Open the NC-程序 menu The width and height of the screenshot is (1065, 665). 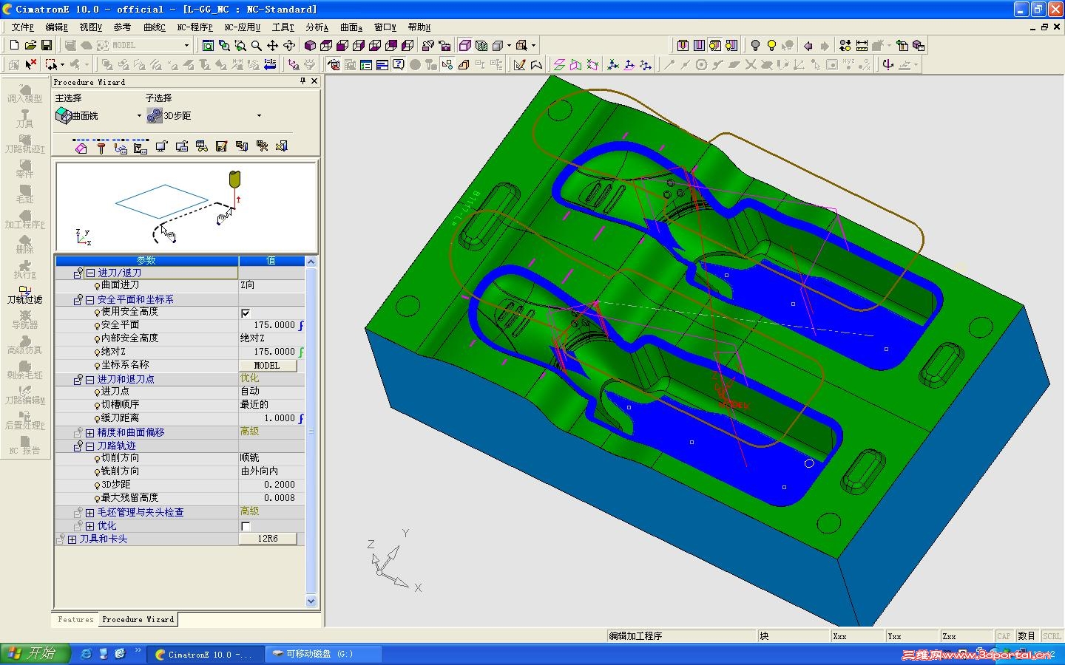(x=195, y=27)
